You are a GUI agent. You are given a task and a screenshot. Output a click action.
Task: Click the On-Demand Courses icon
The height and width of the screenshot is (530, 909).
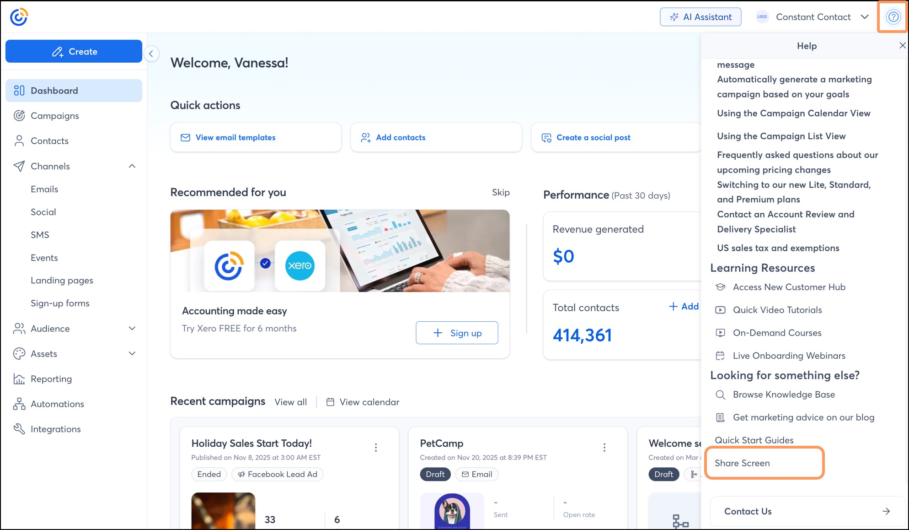pos(720,333)
